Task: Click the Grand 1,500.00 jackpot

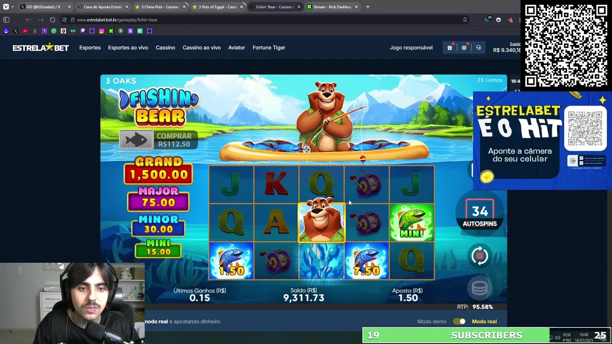Action: (158, 170)
